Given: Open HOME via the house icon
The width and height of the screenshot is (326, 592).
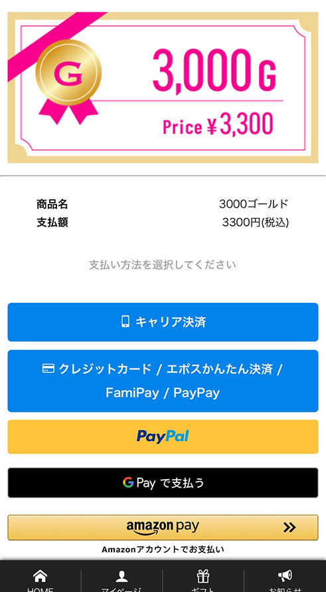Looking at the screenshot, I should 41,576.
